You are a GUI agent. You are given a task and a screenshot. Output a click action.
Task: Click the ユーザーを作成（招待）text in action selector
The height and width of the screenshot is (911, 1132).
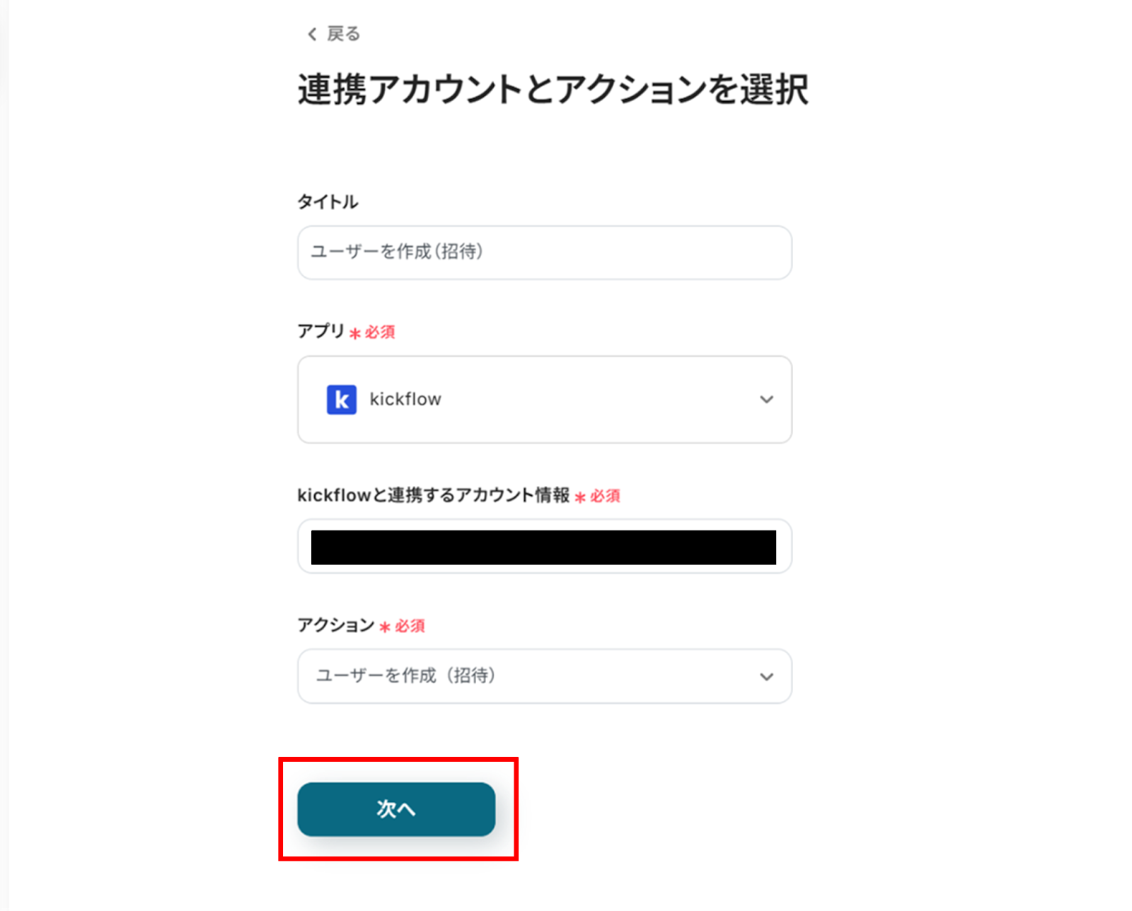[x=405, y=676]
